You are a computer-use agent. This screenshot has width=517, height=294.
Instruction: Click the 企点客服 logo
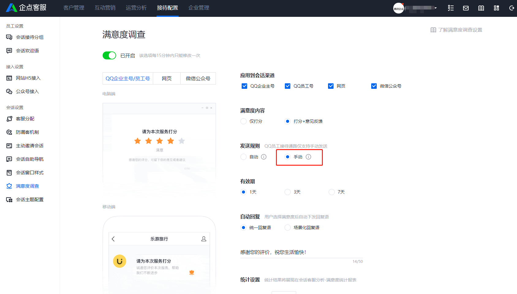26,8
